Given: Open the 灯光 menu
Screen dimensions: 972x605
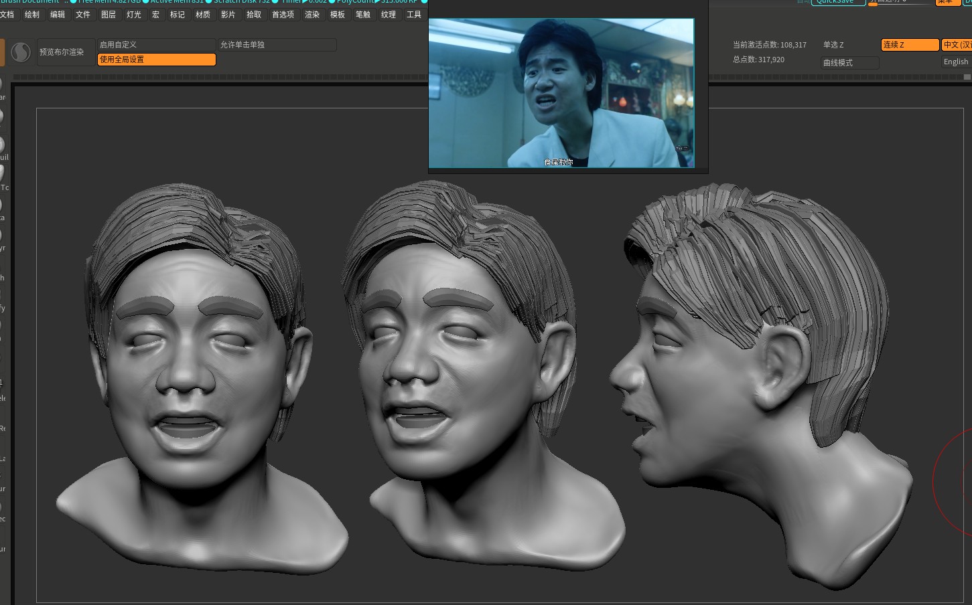Looking at the screenshot, I should (x=134, y=14).
